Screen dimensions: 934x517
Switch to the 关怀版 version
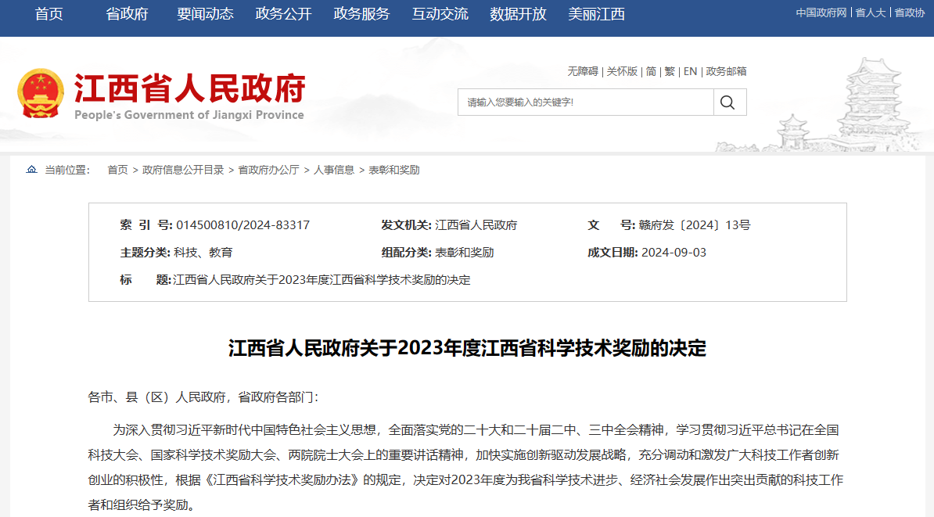[623, 71]
